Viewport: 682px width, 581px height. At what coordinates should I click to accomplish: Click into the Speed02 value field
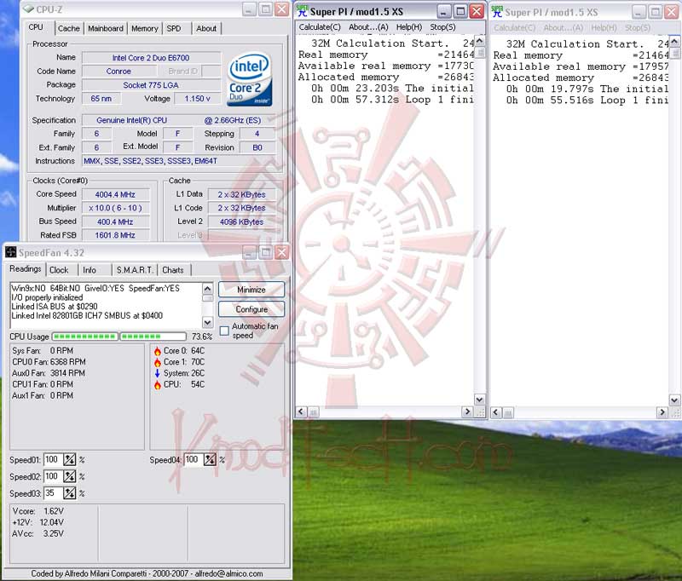pos(54,476)
